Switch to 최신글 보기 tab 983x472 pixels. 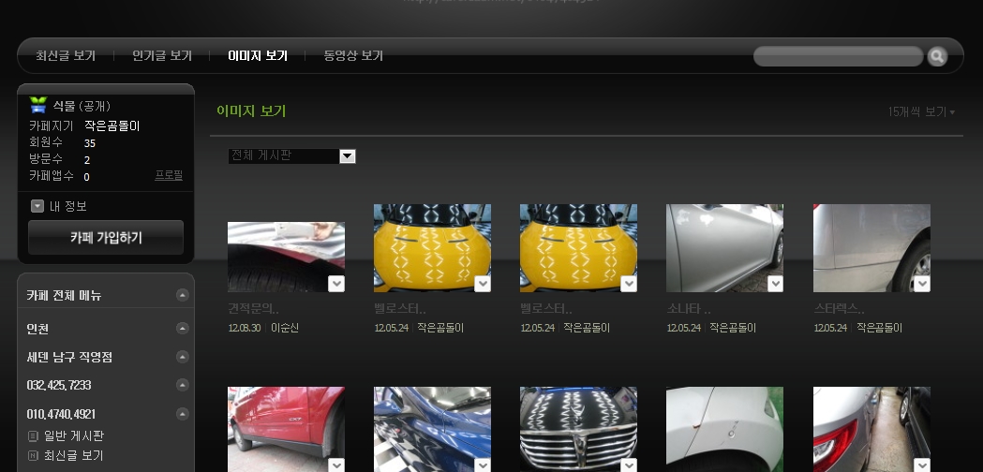coord(66,56)
